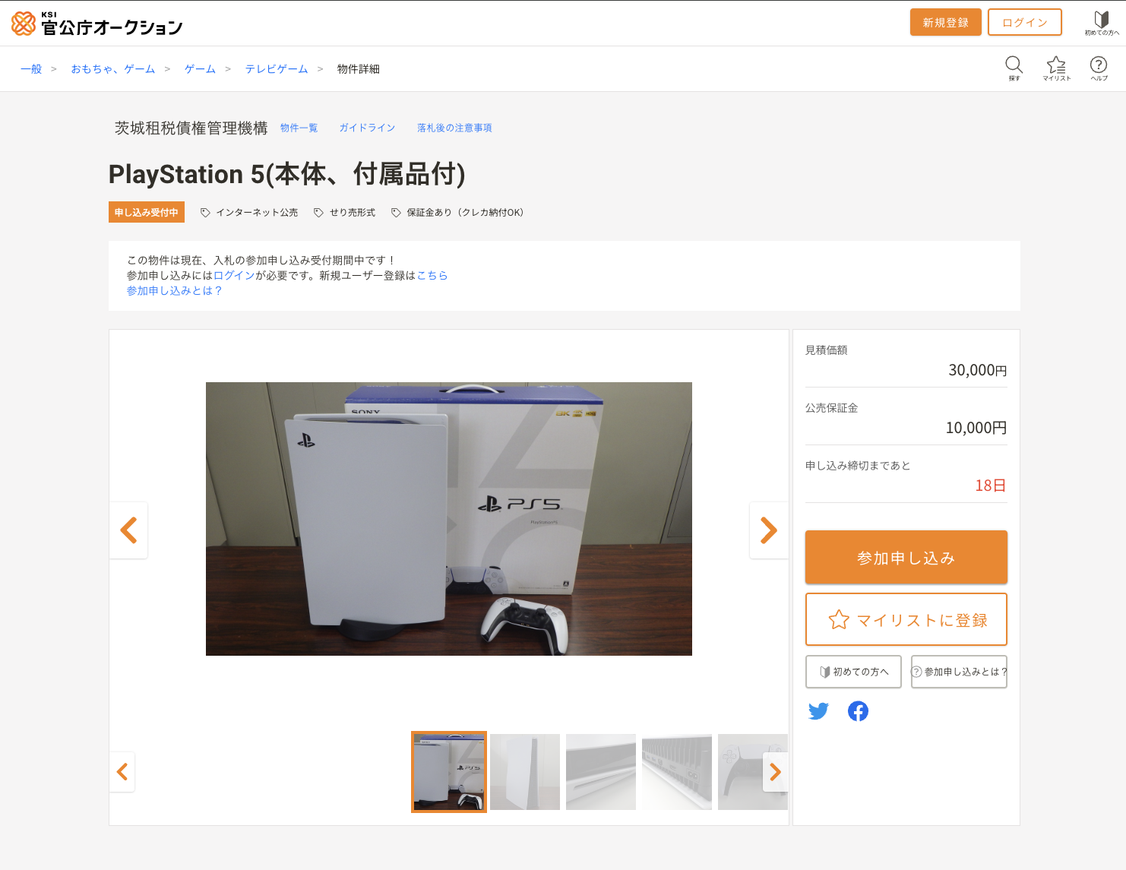1126x870 pixels.
Task: Move the thumbnail strip back left
Action: point(122,772)
